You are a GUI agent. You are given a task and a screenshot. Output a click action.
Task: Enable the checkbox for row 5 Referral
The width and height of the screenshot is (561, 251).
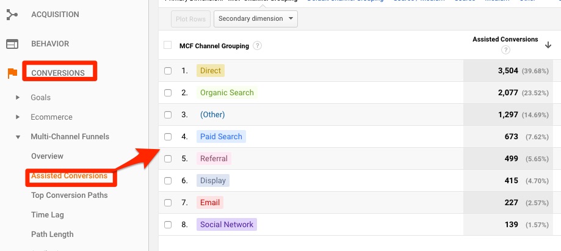point(168,159)
